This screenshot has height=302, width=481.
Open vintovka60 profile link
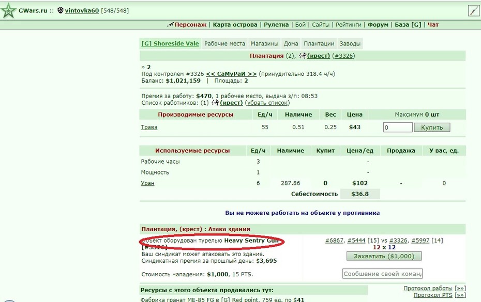[x=82, y=11]
